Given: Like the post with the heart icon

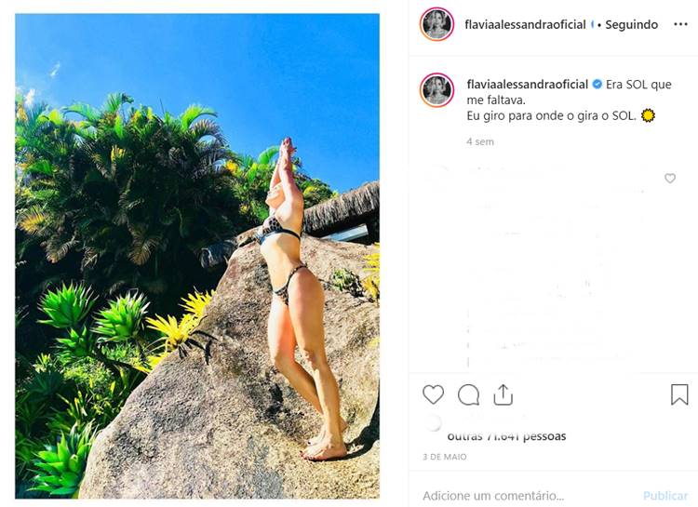Looking at the screenshot, I should pyautogui.click(x=433, y=394).
